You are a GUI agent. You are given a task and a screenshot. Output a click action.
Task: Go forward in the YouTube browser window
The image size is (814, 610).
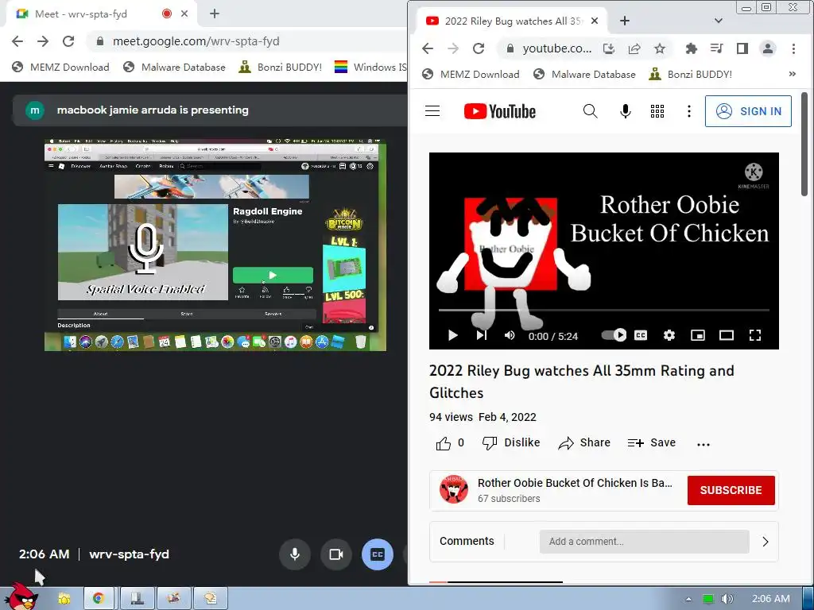453,48
